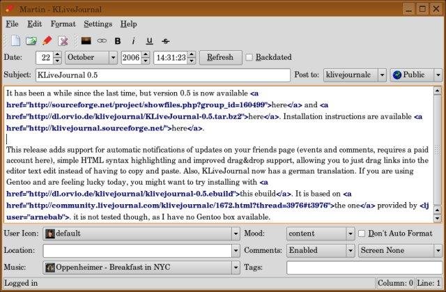Screen dimensions: 446x292
Task: Click the open entry folder icon
Action: pyautogui.click(x=31, y=41)
